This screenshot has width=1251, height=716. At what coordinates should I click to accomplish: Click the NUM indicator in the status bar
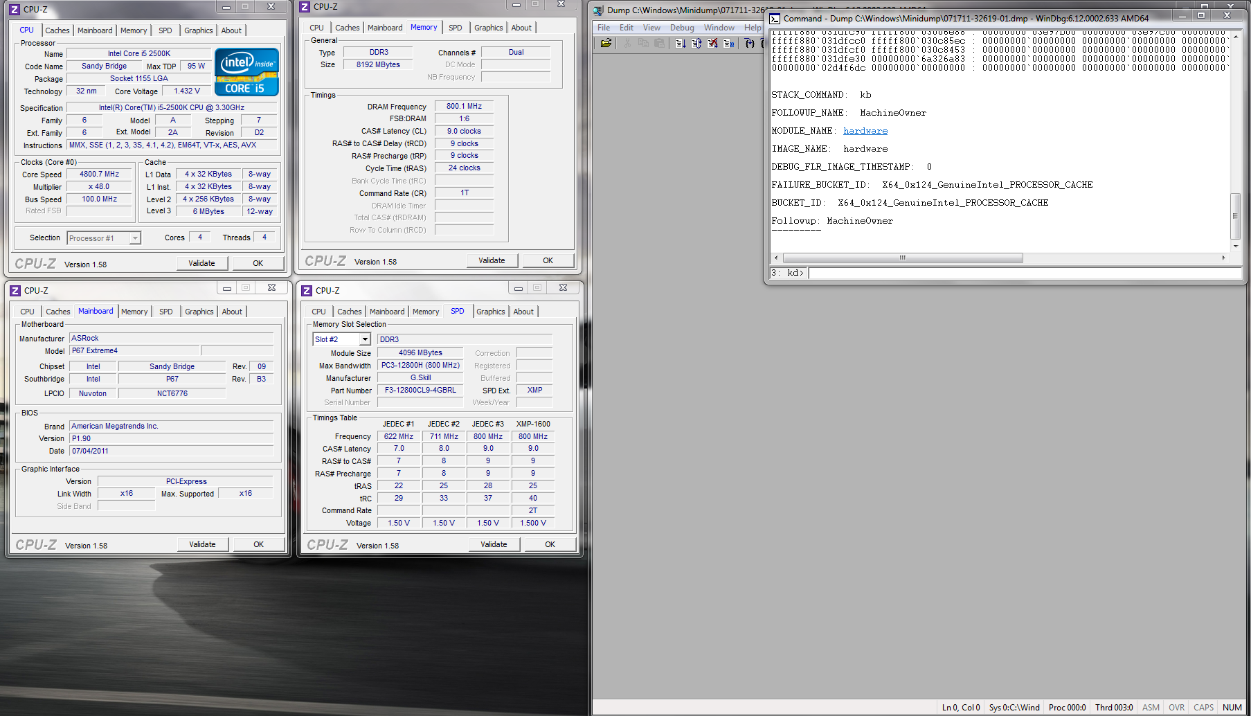[1232, 708]
